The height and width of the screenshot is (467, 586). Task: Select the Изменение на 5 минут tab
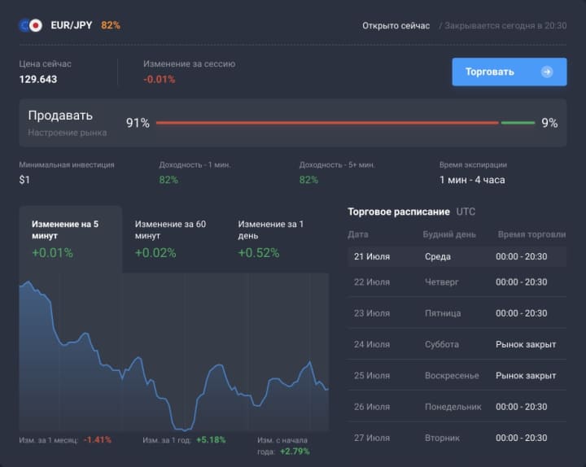(70, 239)
